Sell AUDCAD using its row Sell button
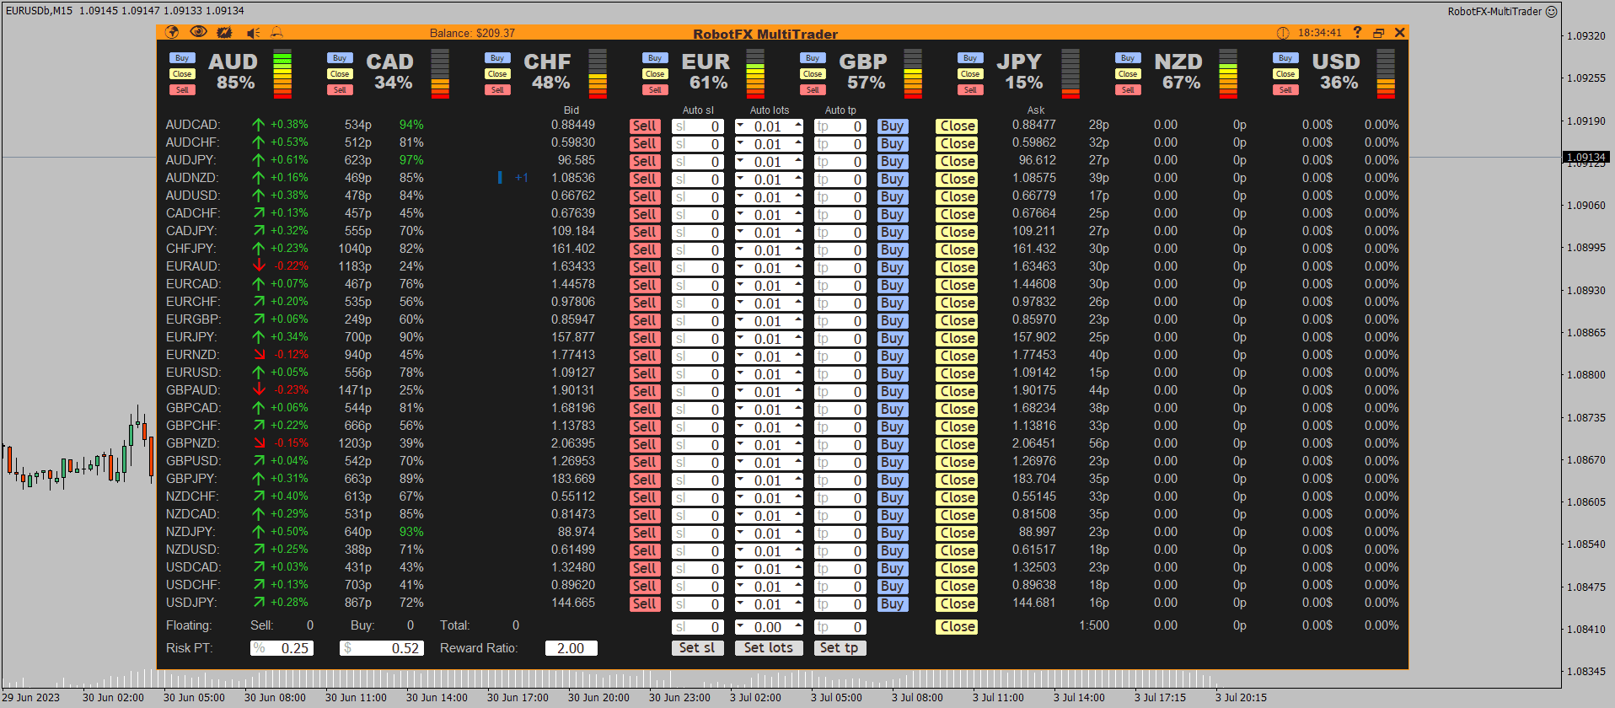 tap(645, 126)
